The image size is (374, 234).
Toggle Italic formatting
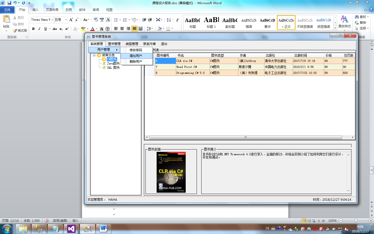39,29
